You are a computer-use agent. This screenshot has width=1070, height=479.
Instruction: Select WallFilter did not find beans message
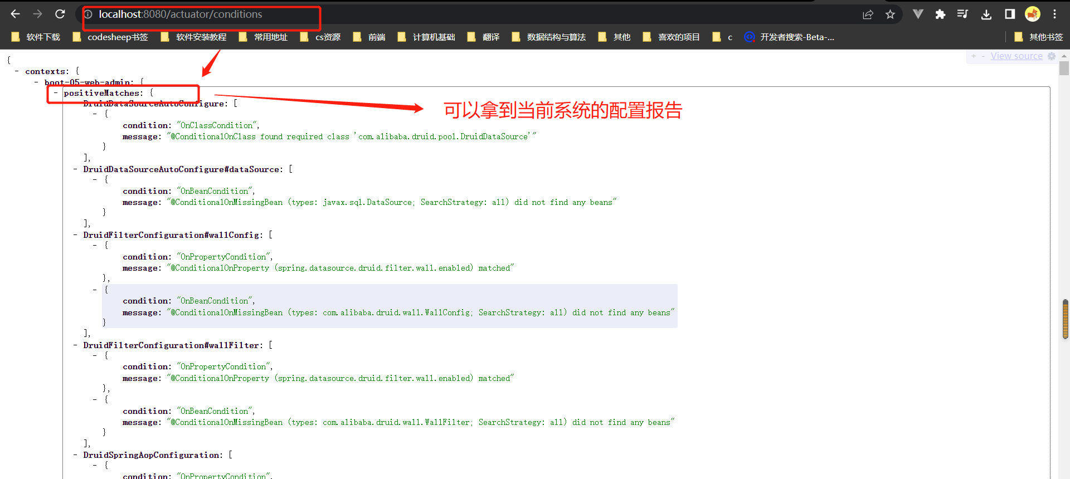click(x=421, y=422)
